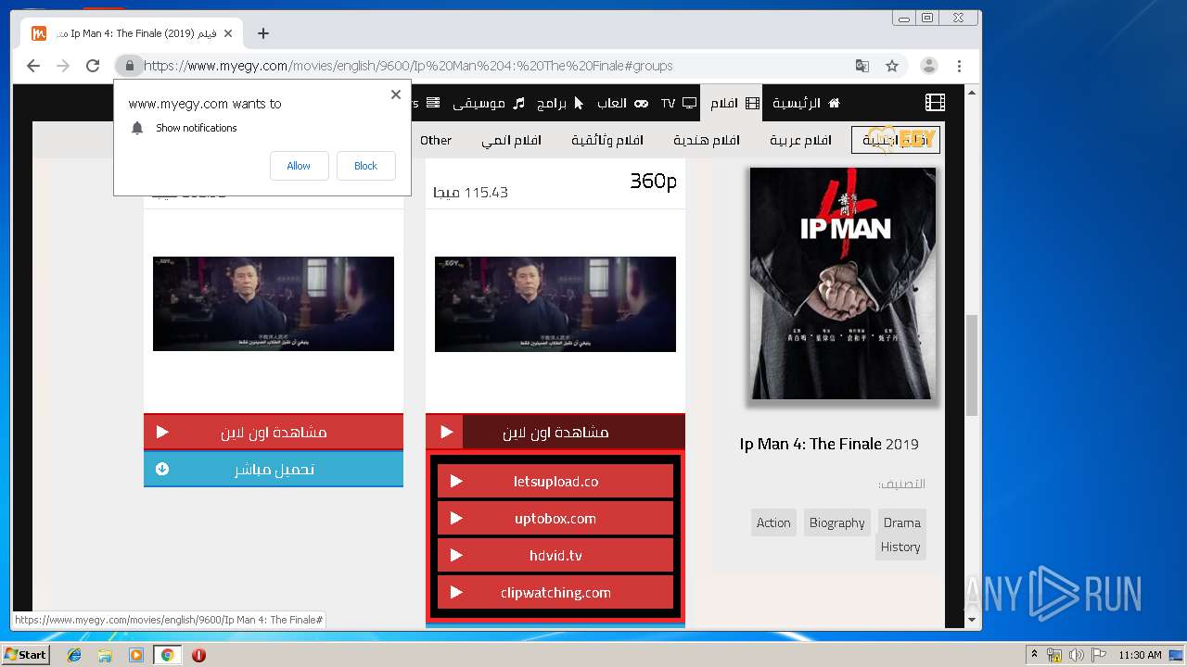Go forward using browser forward arrow

click(63, 66)
